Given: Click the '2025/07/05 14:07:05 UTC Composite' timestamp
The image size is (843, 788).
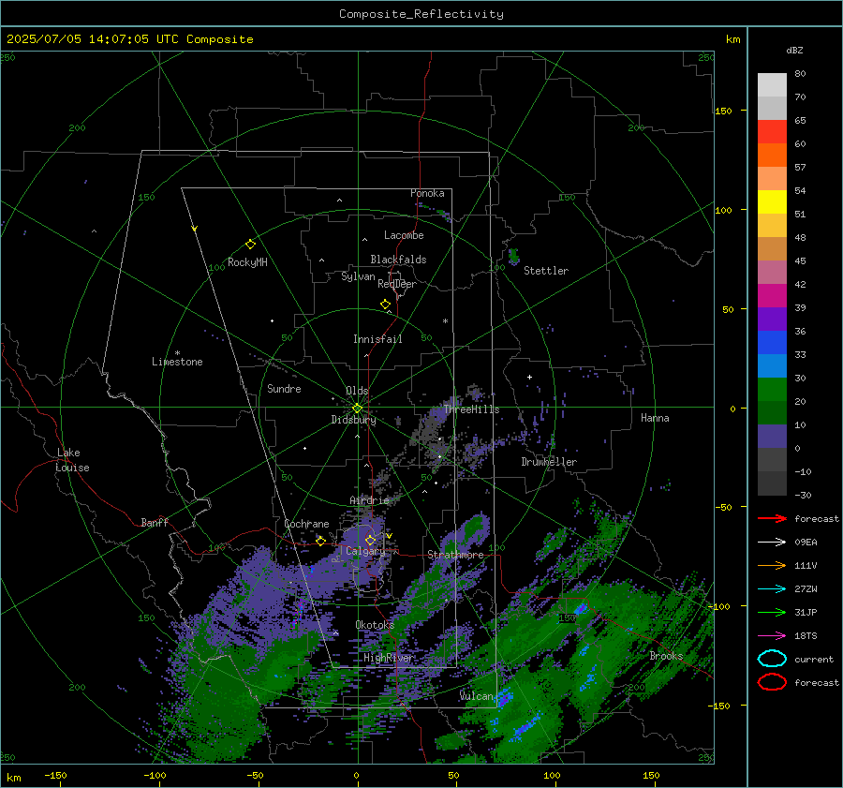Looking at the screenshot, I should [129, 39].
